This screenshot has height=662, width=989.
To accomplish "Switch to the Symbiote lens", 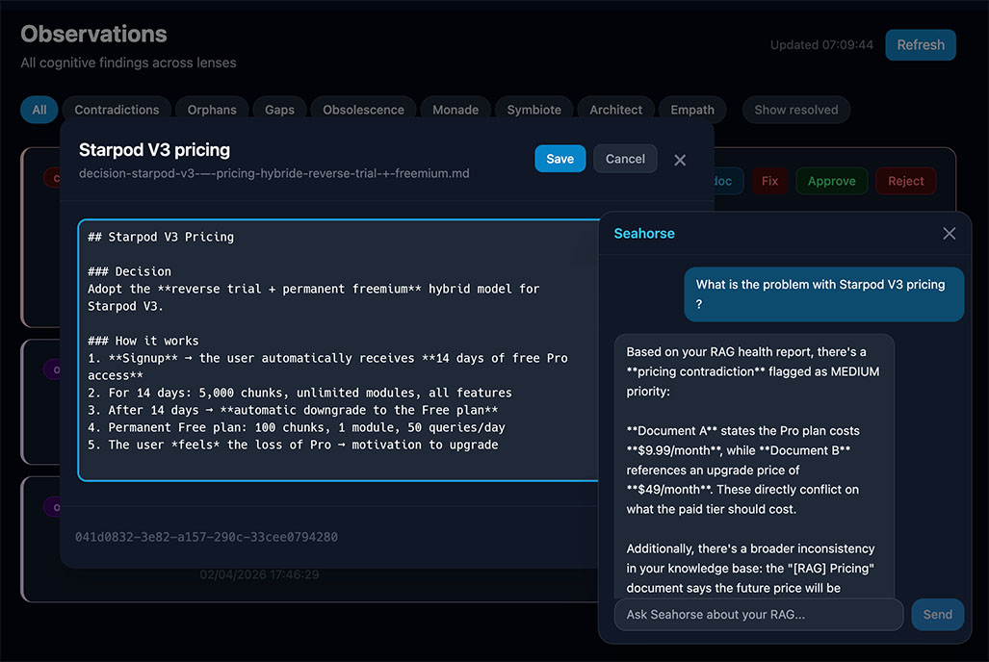I will pyautogui.click(x=534, y=110).
